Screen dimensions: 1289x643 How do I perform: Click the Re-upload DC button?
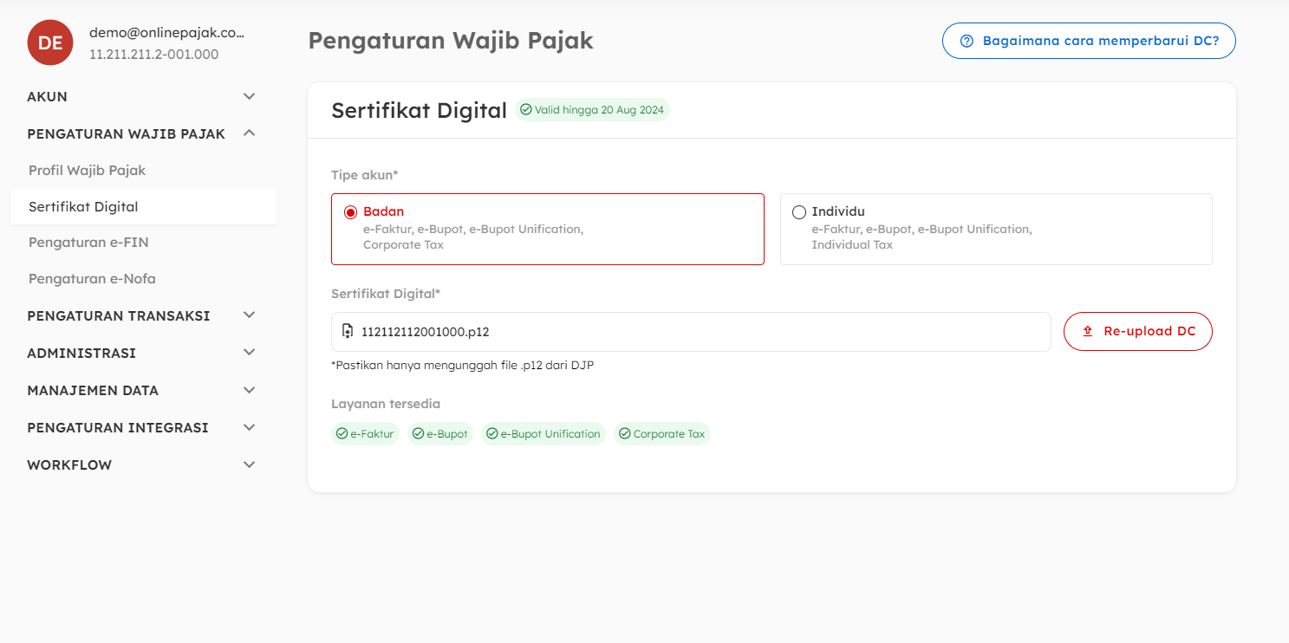point(1137,331)
